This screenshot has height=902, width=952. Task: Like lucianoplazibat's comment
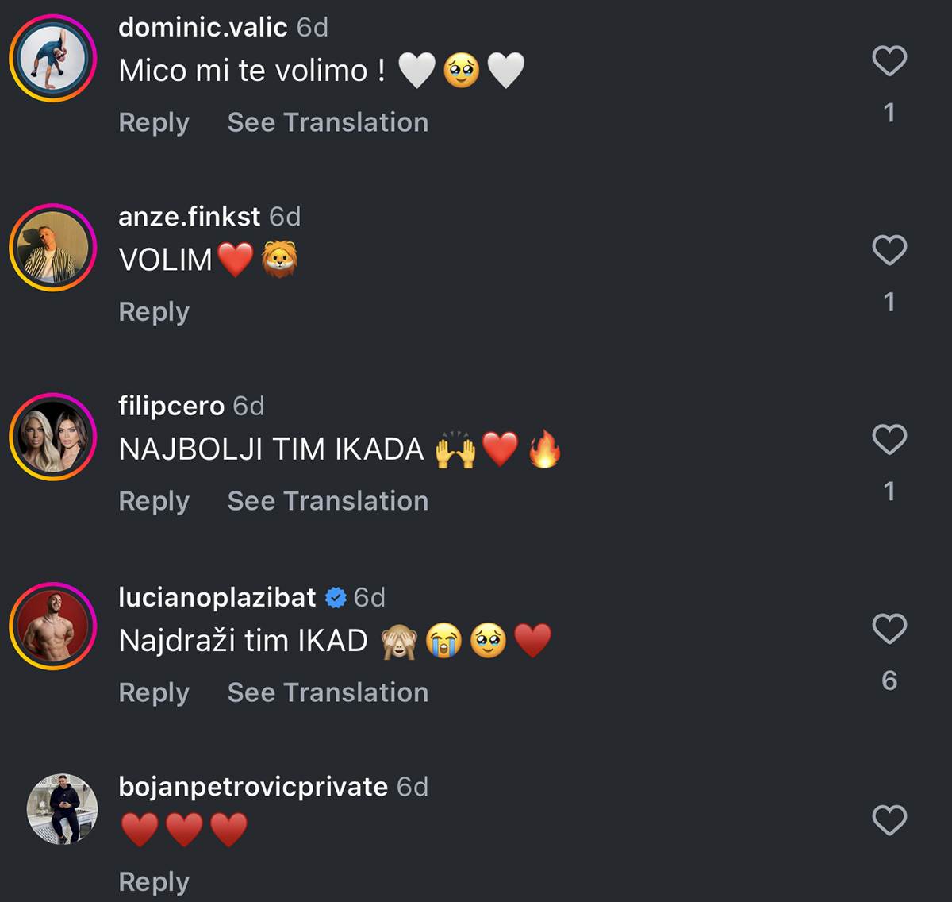pos(889,630)
